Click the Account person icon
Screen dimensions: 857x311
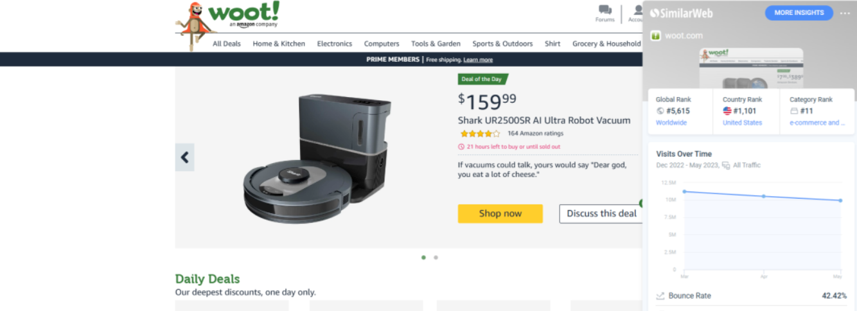[x=638, y=10]
